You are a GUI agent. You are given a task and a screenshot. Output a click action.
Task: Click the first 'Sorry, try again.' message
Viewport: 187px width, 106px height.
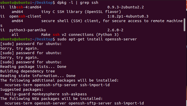pyautogui.click(x=19, y=48)
